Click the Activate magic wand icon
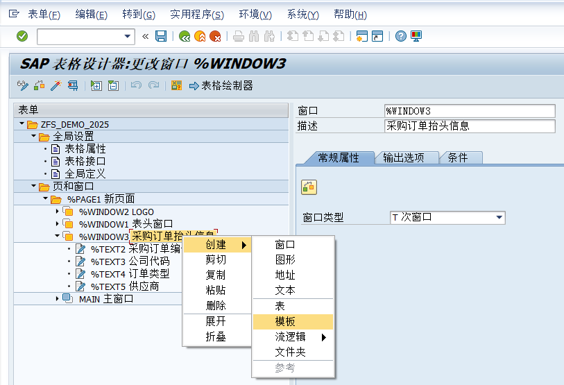This screenshot has height=385, width=564. (x=55, y=85)
